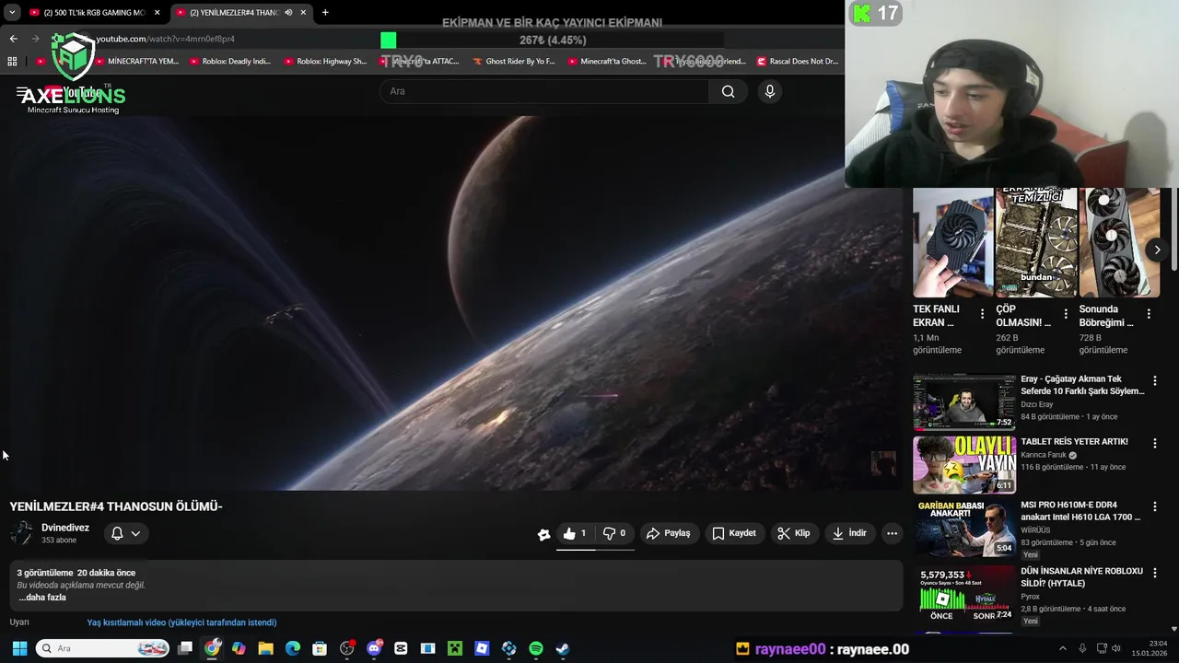Open more actions ellipsis beside İndir
The height and width of the screenshot is (663, 1179).
pos(892,533)
